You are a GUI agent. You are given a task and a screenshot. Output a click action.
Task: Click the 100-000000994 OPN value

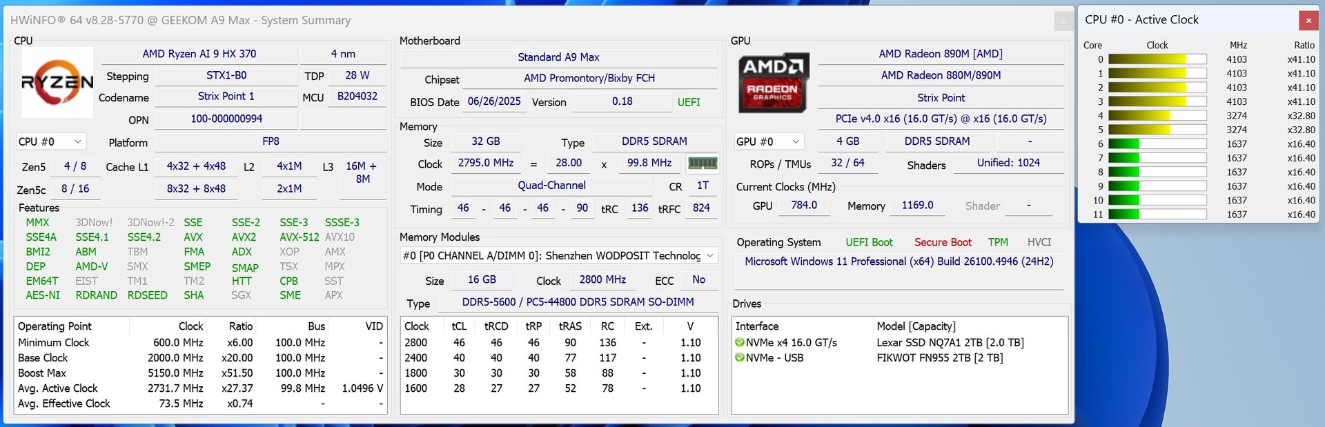(x=226, y=119)
